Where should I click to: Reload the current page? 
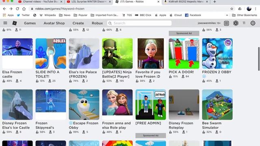pyautogui.click(x=17, y=9)
